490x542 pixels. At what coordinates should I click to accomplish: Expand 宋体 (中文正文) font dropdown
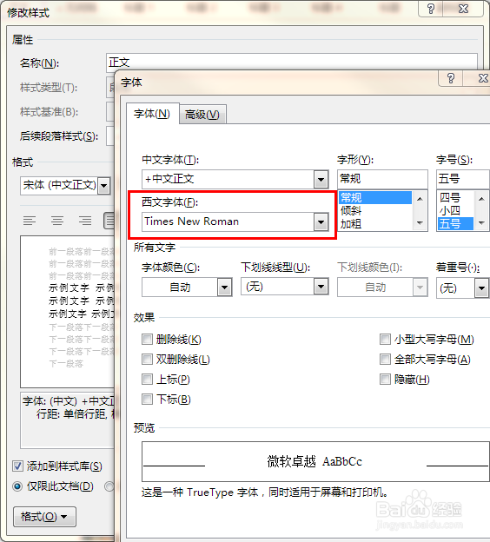[x=103, y=186]
